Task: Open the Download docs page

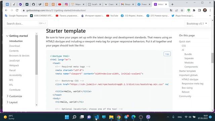Action: pos(14,46)
